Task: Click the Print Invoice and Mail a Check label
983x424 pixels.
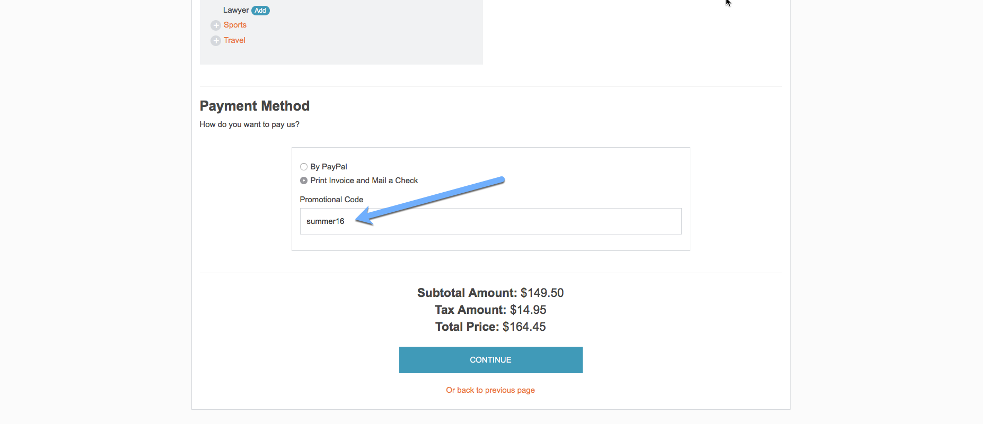Action: point(364,181)
